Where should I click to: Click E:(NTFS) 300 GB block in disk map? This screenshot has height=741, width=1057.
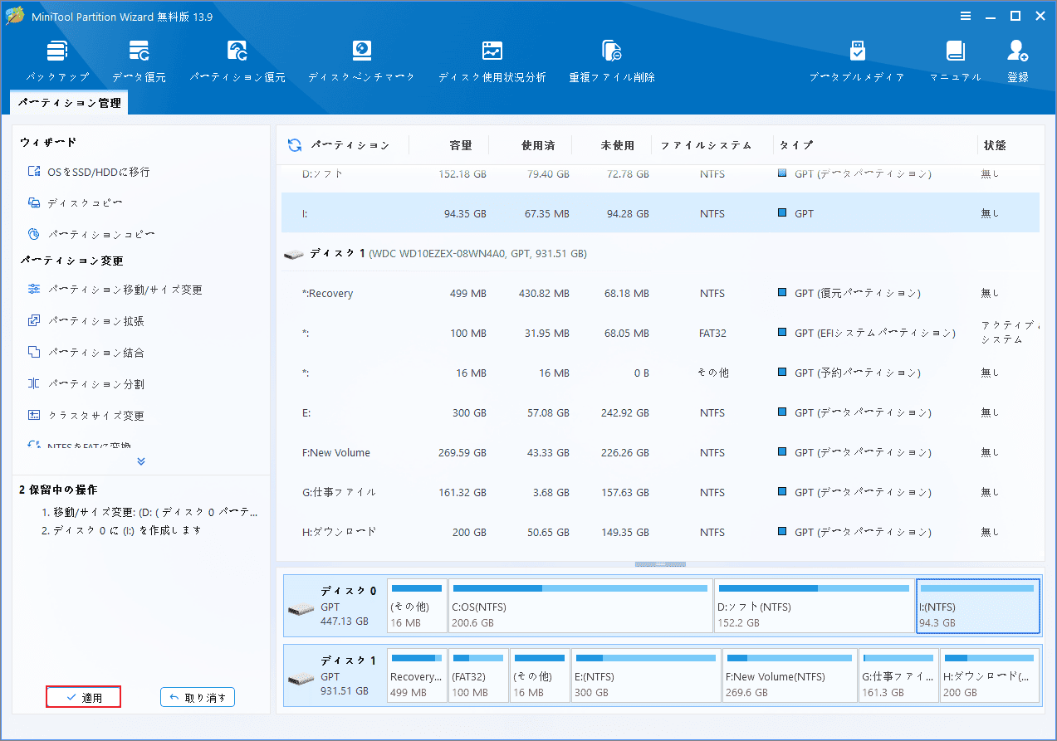[x=645, y=675]
